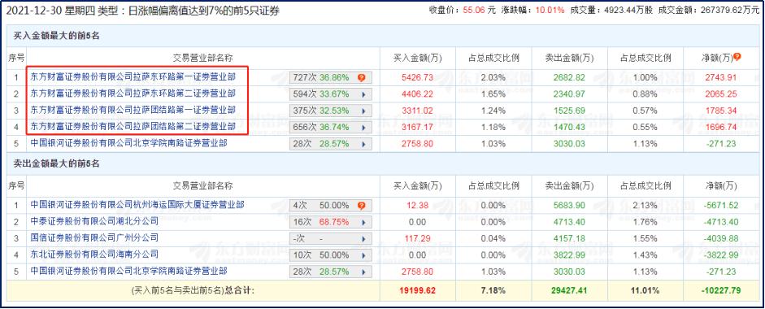Select proportion cell 2.03%

pos(493,77)
